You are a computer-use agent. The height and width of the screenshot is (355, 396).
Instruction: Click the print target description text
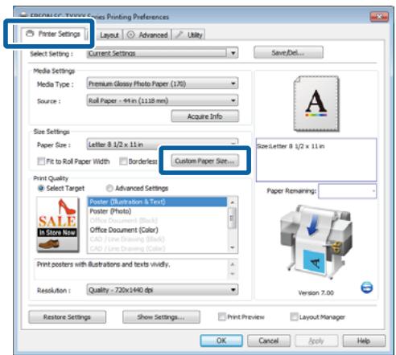point(103,264)
